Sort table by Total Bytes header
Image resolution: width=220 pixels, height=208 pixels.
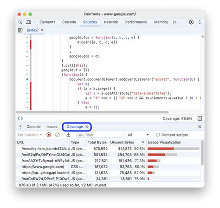(x=97, y=143)
